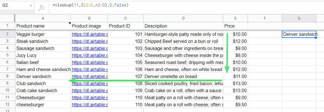Select the Italian beef cell
This screenshot has width=324, height=112.
(x=43, y=62)
